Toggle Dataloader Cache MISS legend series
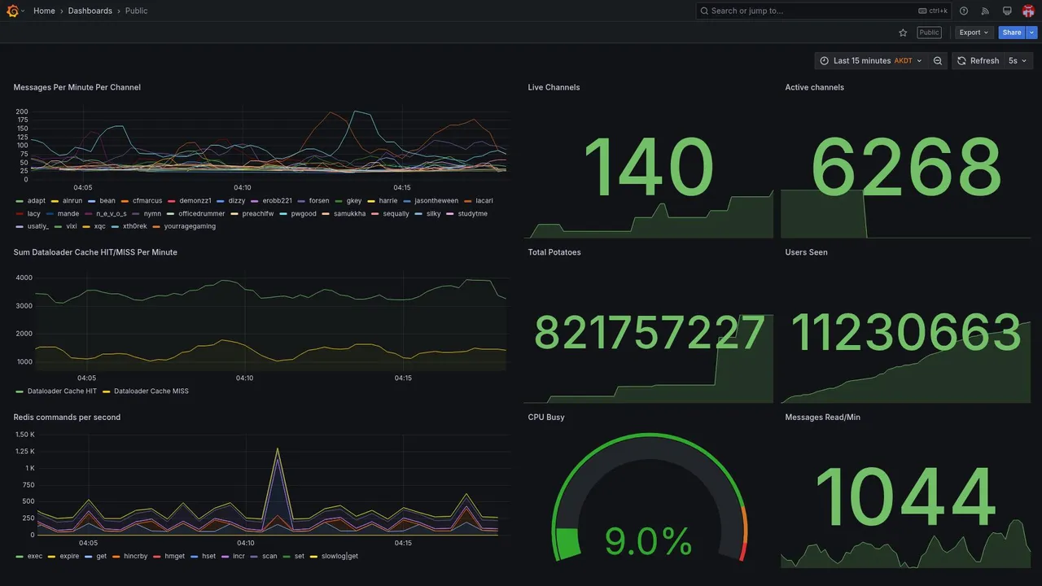The height and width of the screenshot is (586, 1042). coord(146,391)
